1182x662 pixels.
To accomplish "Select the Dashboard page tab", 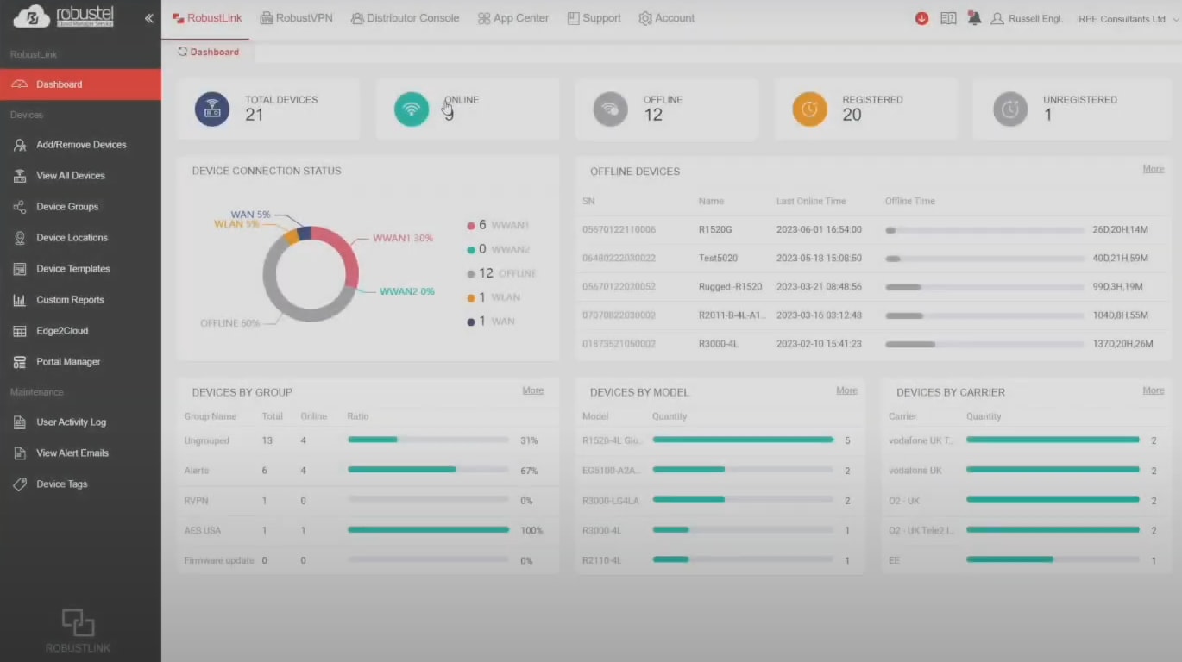I will coord(209,52).
